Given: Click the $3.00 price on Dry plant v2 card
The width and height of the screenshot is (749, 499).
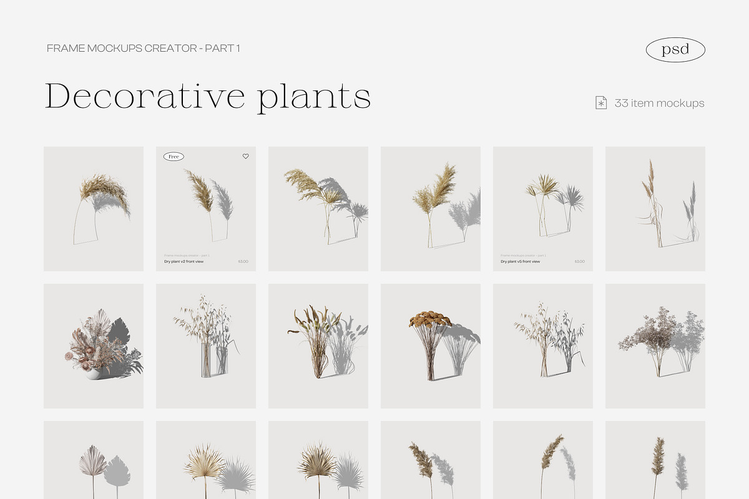Looking at the screenshot, I should [243, 261].
